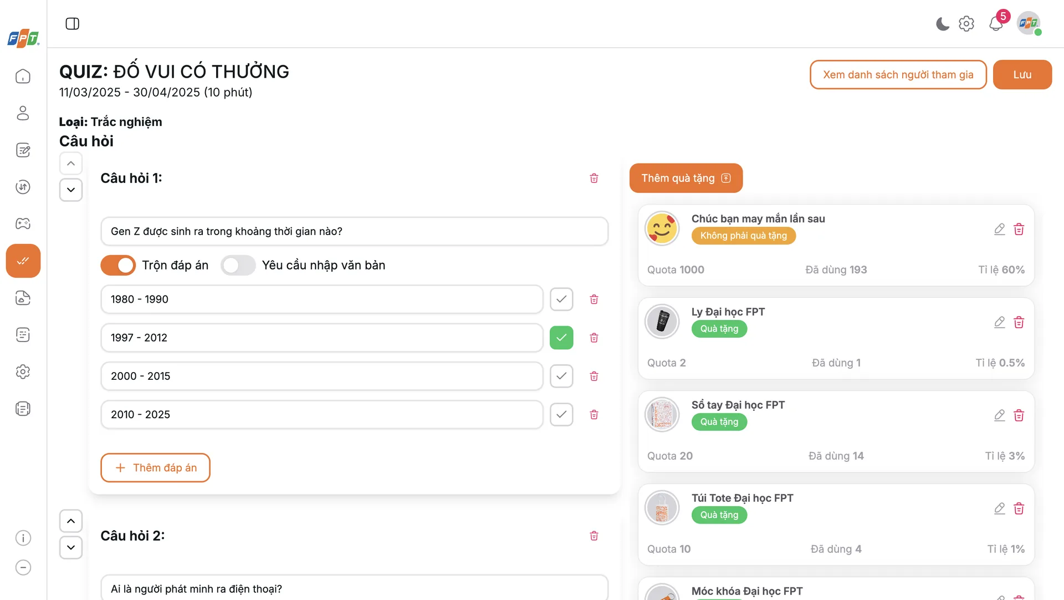Uncheck the 1997 - 2012 correct answer

coord(561,338)
